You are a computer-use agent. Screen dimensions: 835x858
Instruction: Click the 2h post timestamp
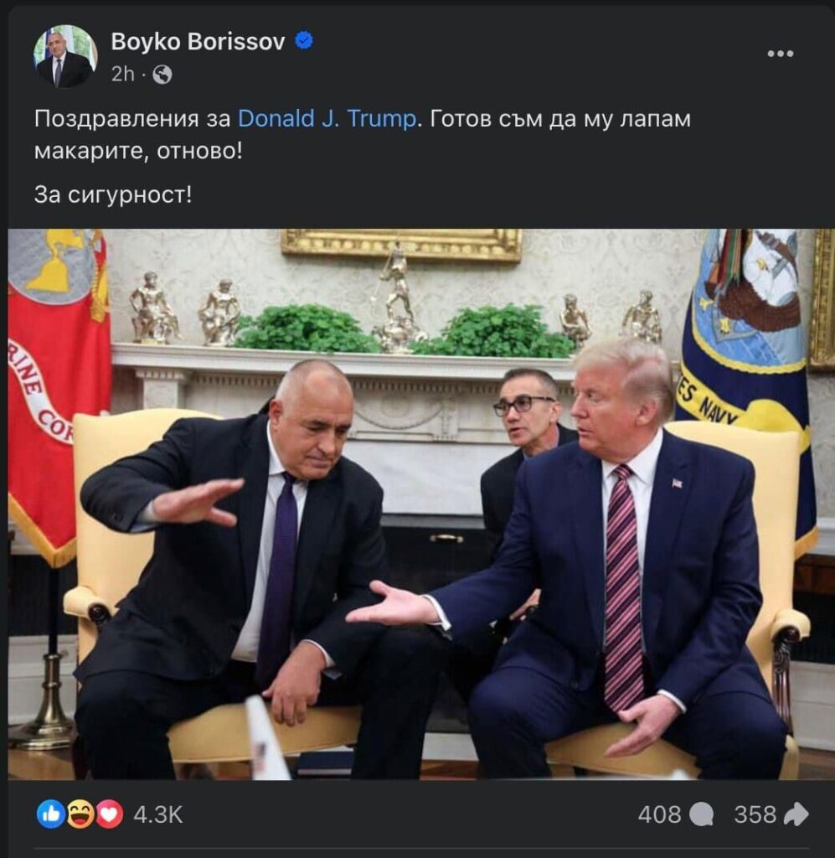(x=122, y=75)
